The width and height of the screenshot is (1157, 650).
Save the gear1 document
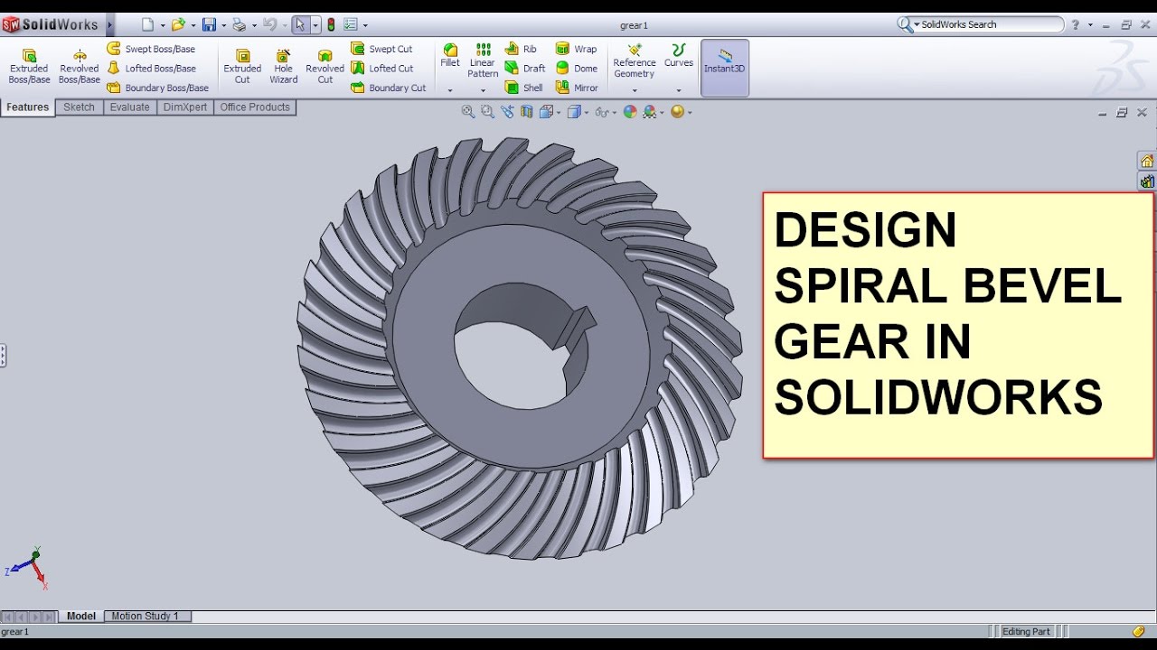click(209, 25)
